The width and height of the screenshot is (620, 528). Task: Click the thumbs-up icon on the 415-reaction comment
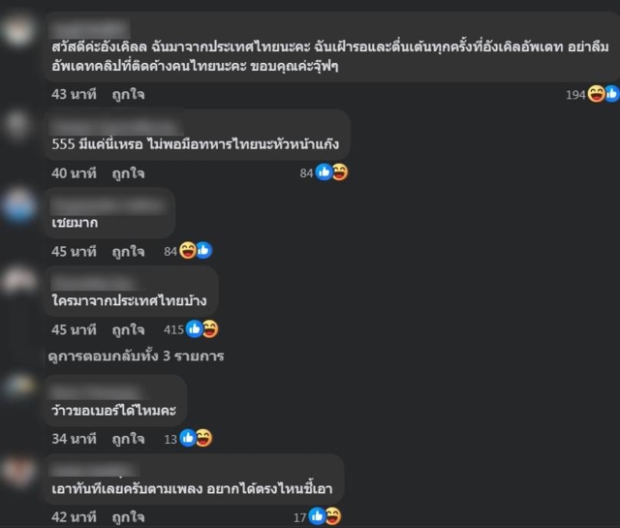tap(194, 329)
